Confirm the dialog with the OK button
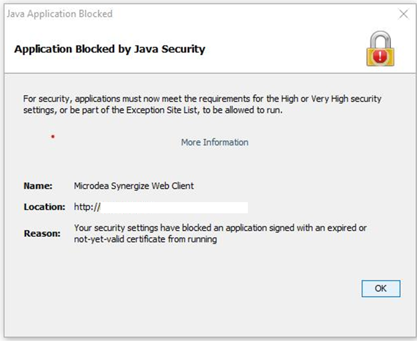 coord(381,288)
